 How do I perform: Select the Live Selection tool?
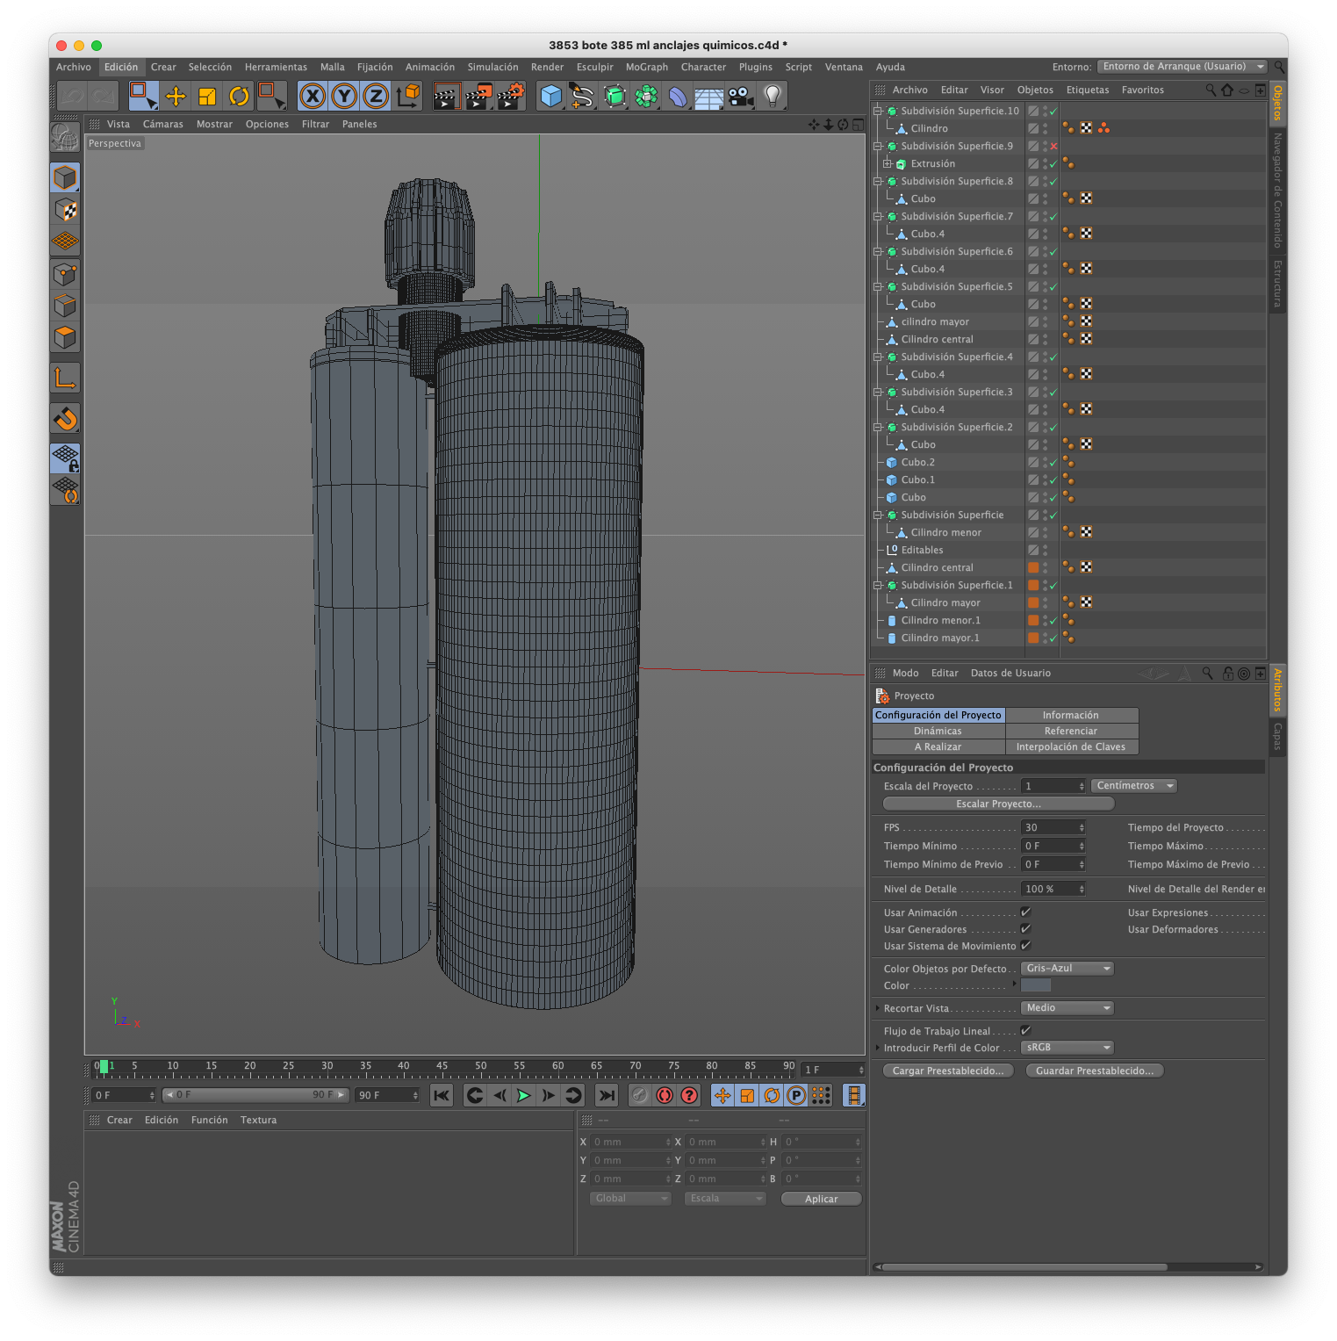point(143,96)
